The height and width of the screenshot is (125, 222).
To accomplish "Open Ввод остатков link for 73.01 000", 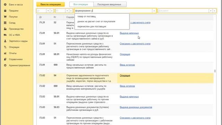I will (x=127, y=65).
